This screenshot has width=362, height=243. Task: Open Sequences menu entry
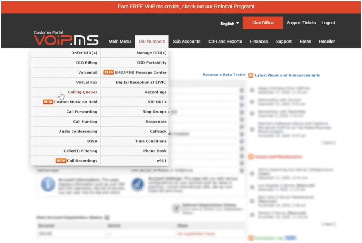click(134, 121)
